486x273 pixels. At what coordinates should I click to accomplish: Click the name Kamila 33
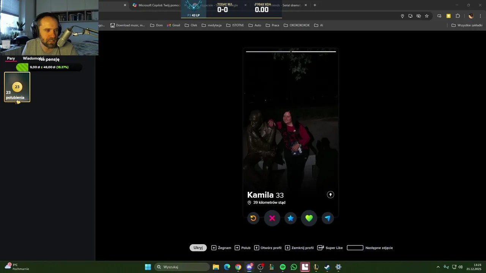265,195
